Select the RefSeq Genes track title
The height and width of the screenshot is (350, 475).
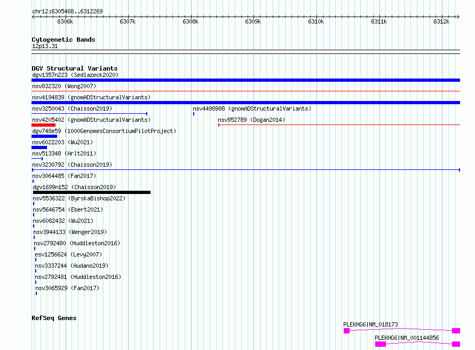pyautogui.click(x=54, y=318)
